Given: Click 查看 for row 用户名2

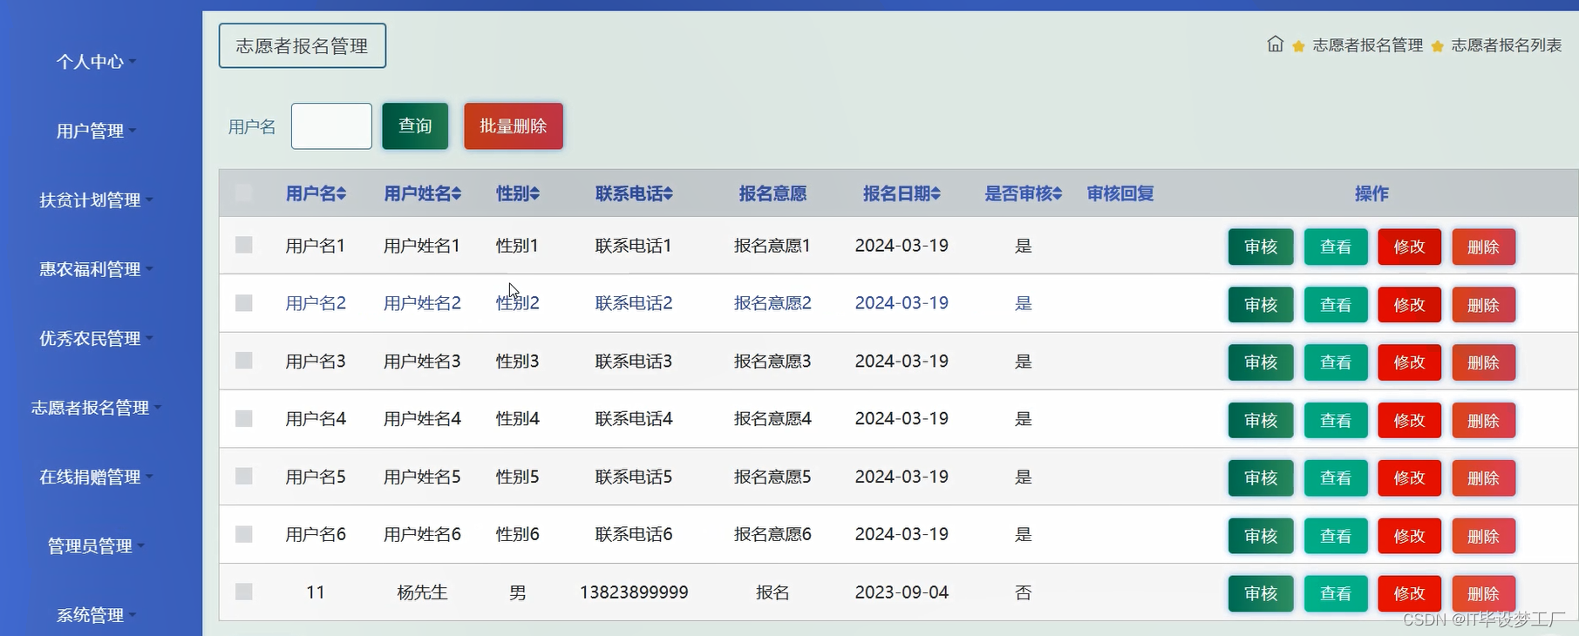Looking at the screenshot, I should coord(1336,305).
